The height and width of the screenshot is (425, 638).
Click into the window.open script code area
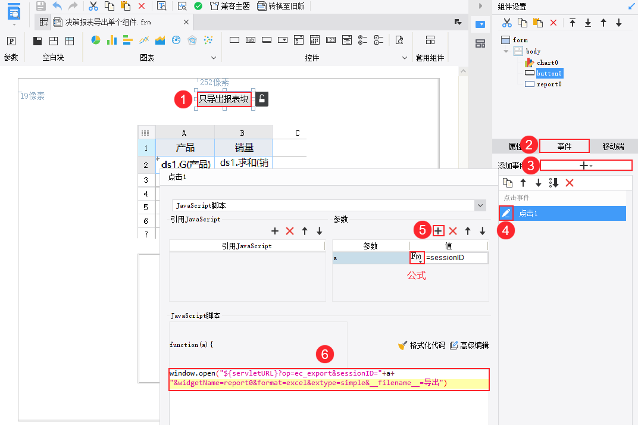(329, 379)
